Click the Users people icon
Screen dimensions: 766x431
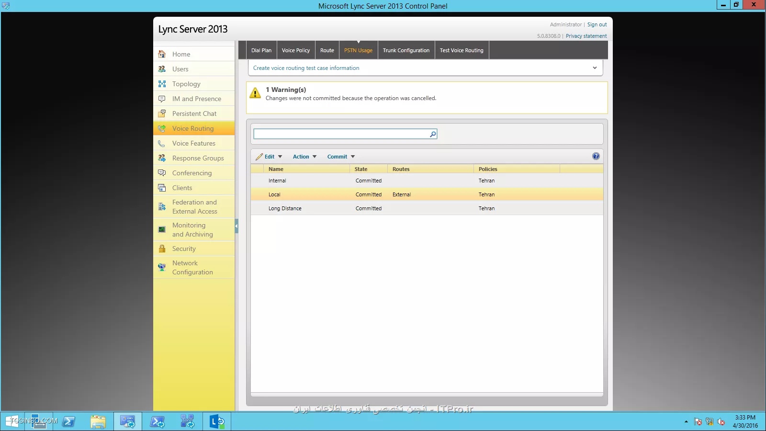162,69
